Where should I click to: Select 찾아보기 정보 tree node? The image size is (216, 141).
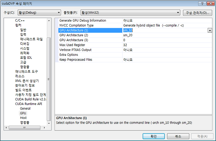click(x=25, y=85)
